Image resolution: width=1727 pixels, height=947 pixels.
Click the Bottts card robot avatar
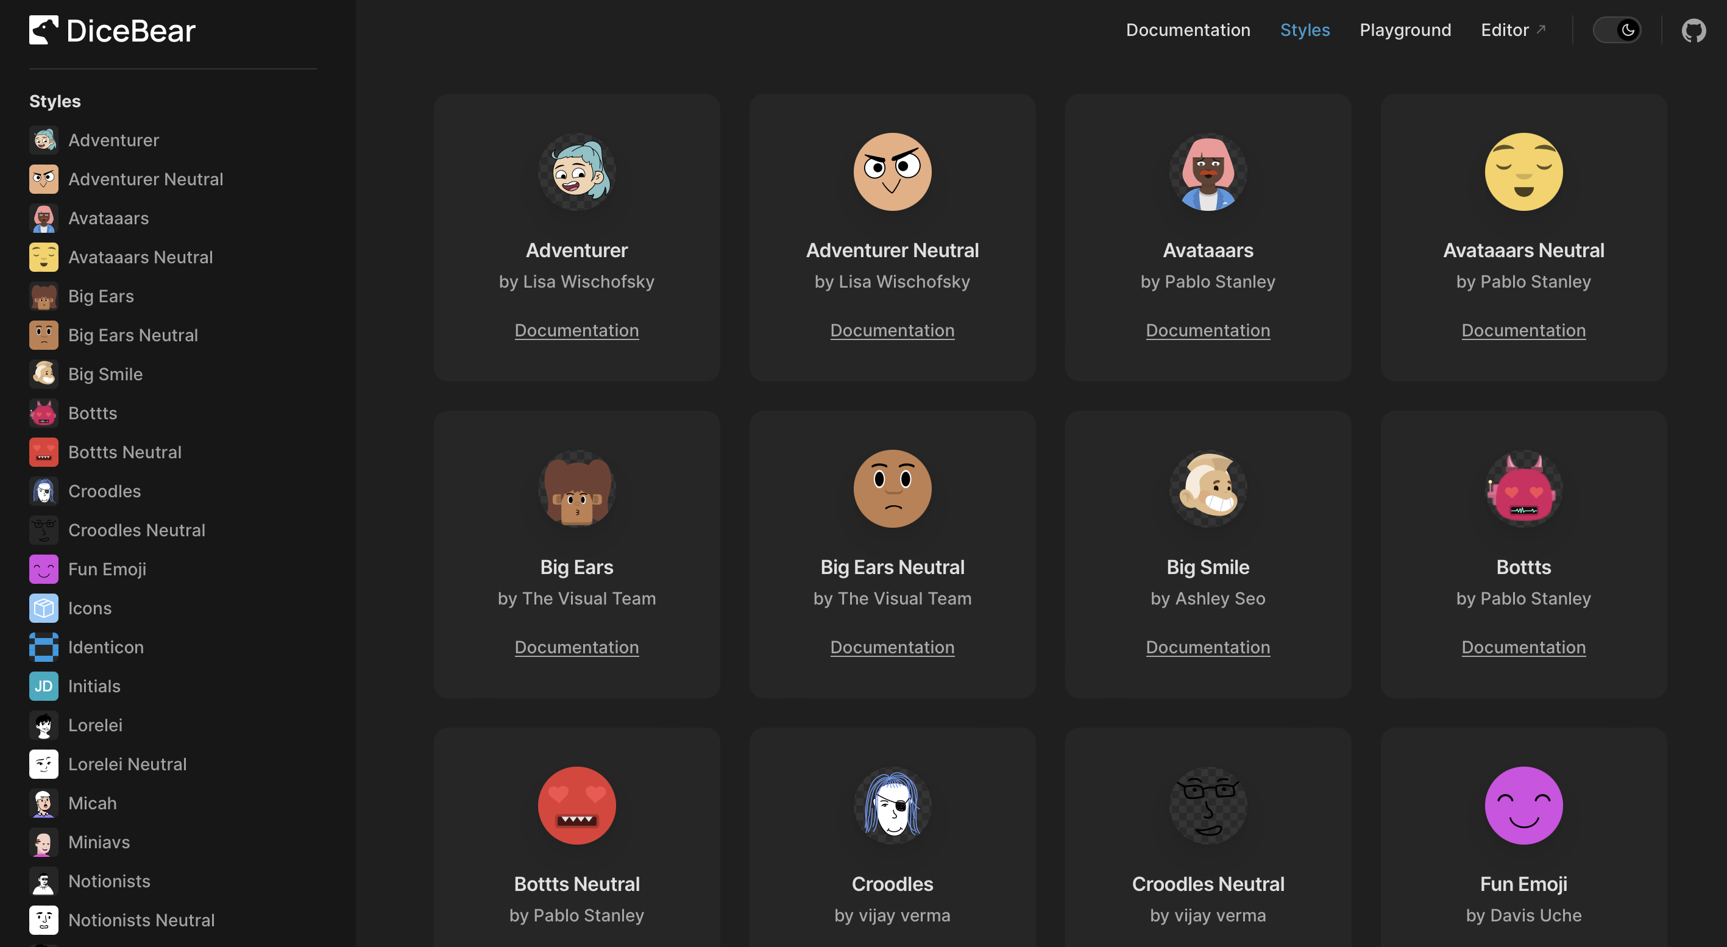(x=1523, y=489)
